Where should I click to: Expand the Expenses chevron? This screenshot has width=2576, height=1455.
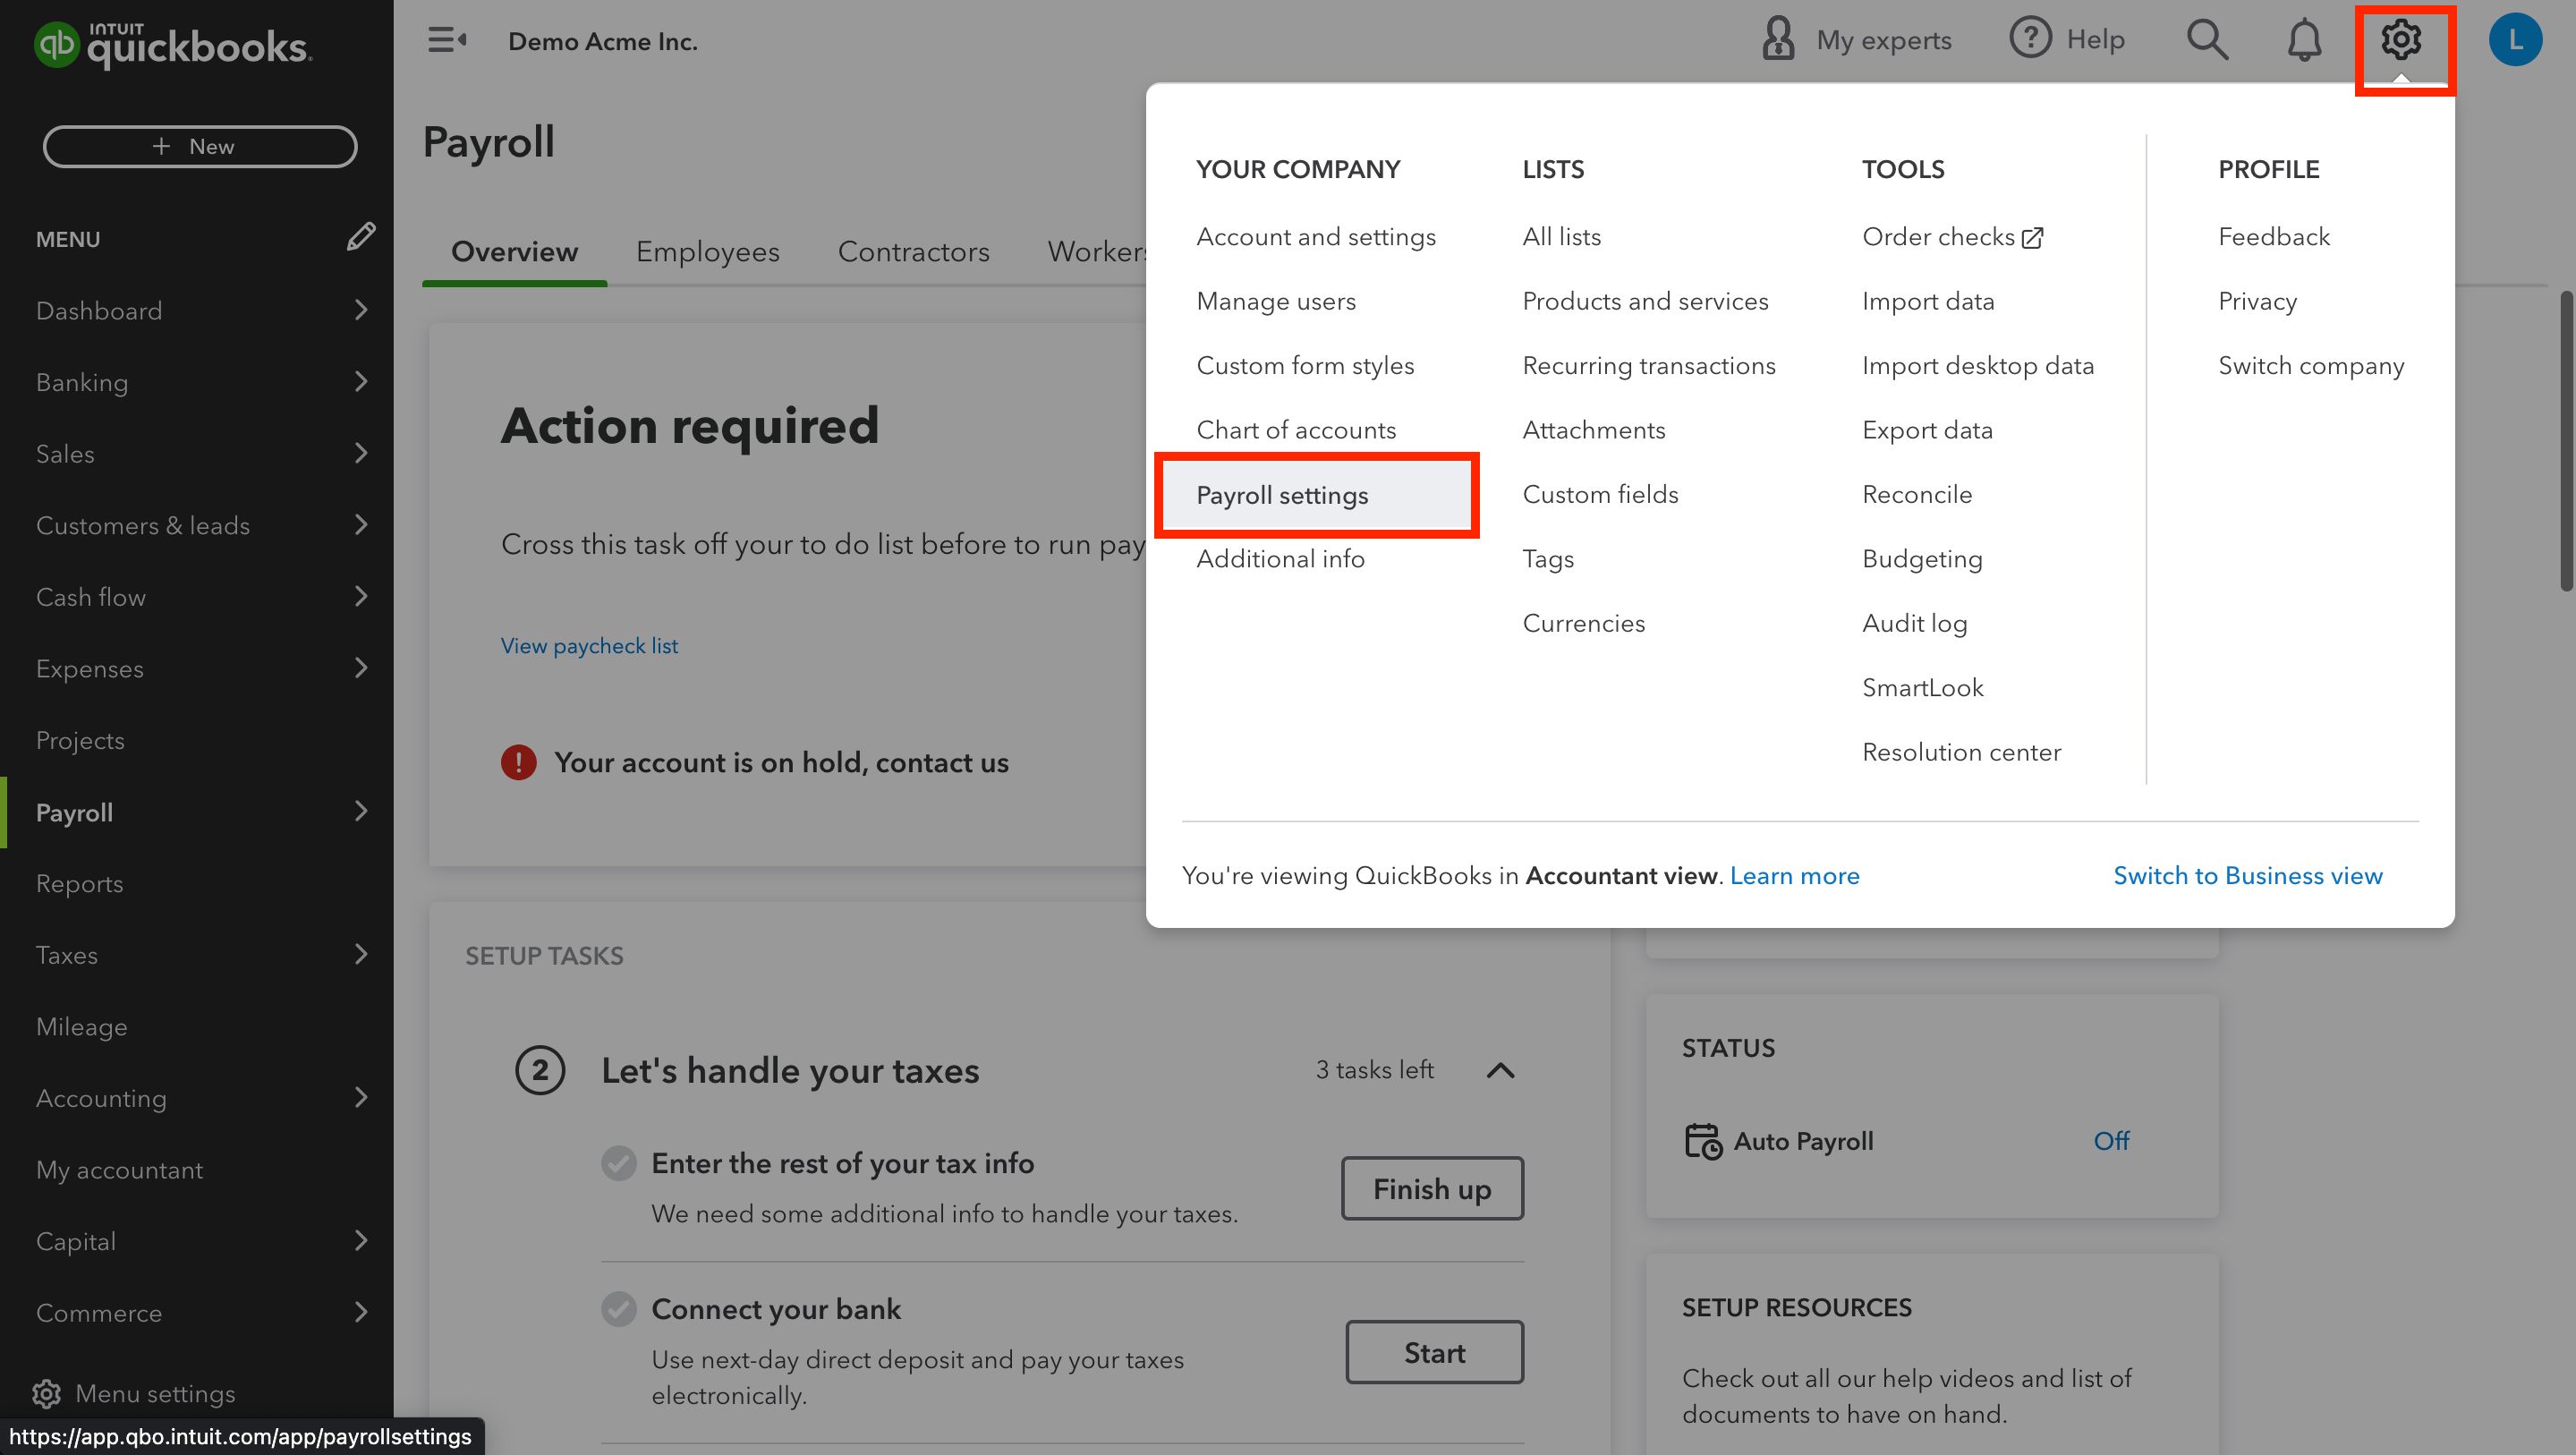[361, 668]
